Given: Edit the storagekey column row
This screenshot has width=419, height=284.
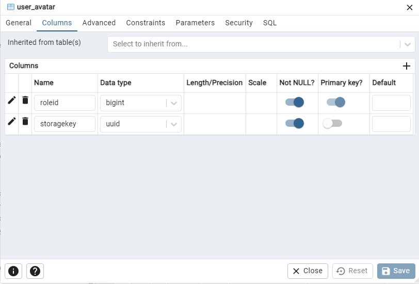Looking at the screenshot, I should click(11, 122).
